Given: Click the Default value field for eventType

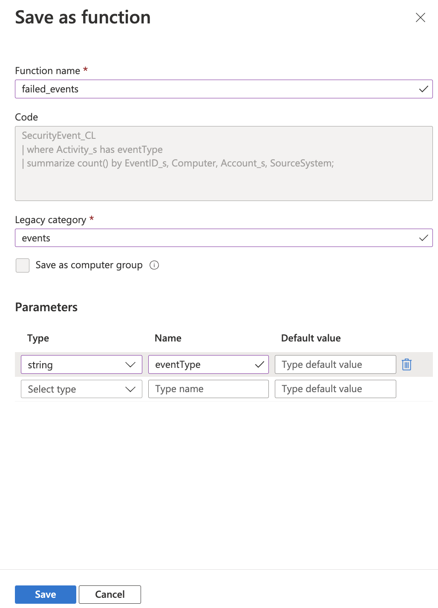Looking at the screenshot, I should pyautogui.click(x=335, y=364).
